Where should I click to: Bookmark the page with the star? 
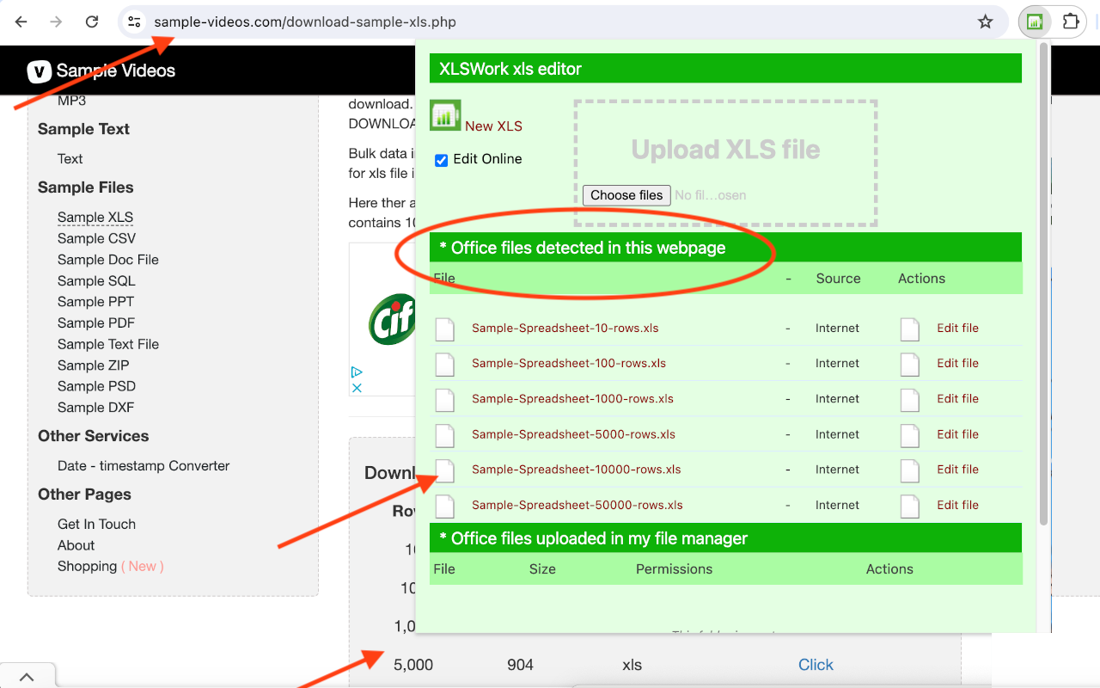985,21
